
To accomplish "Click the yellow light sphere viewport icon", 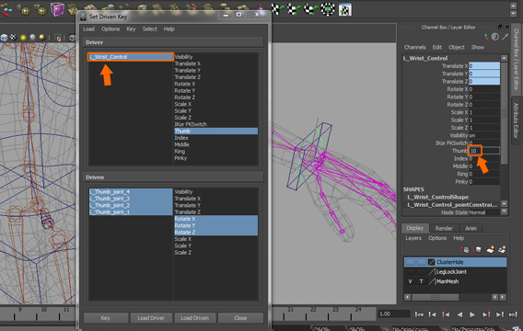I will [x=23, y=38].
